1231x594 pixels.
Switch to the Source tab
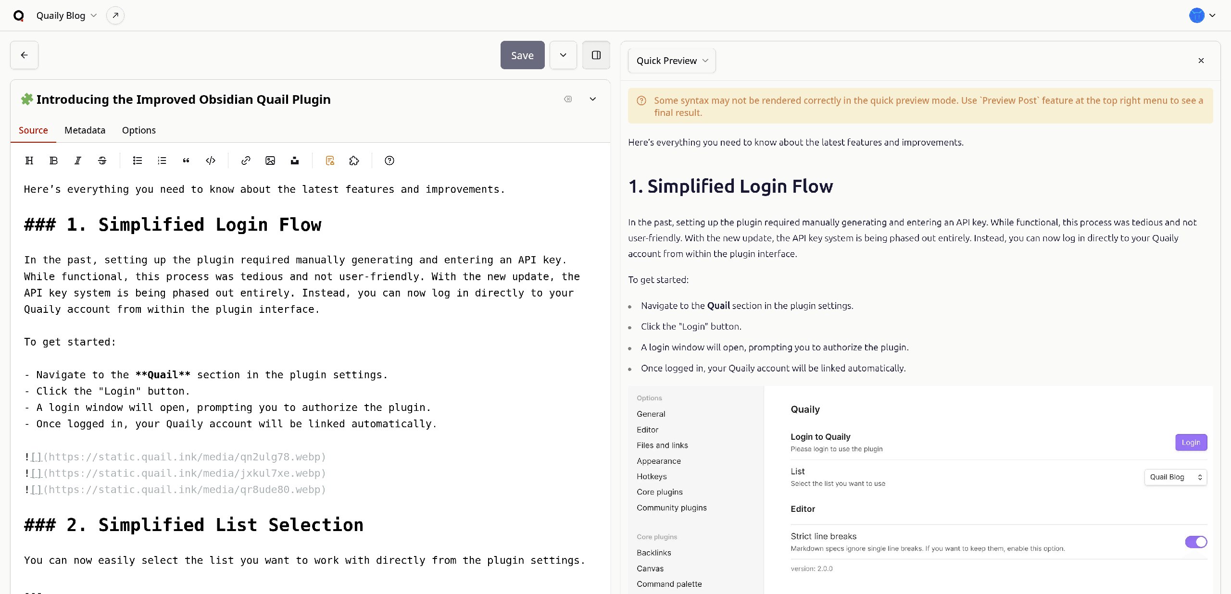(33, 130)
